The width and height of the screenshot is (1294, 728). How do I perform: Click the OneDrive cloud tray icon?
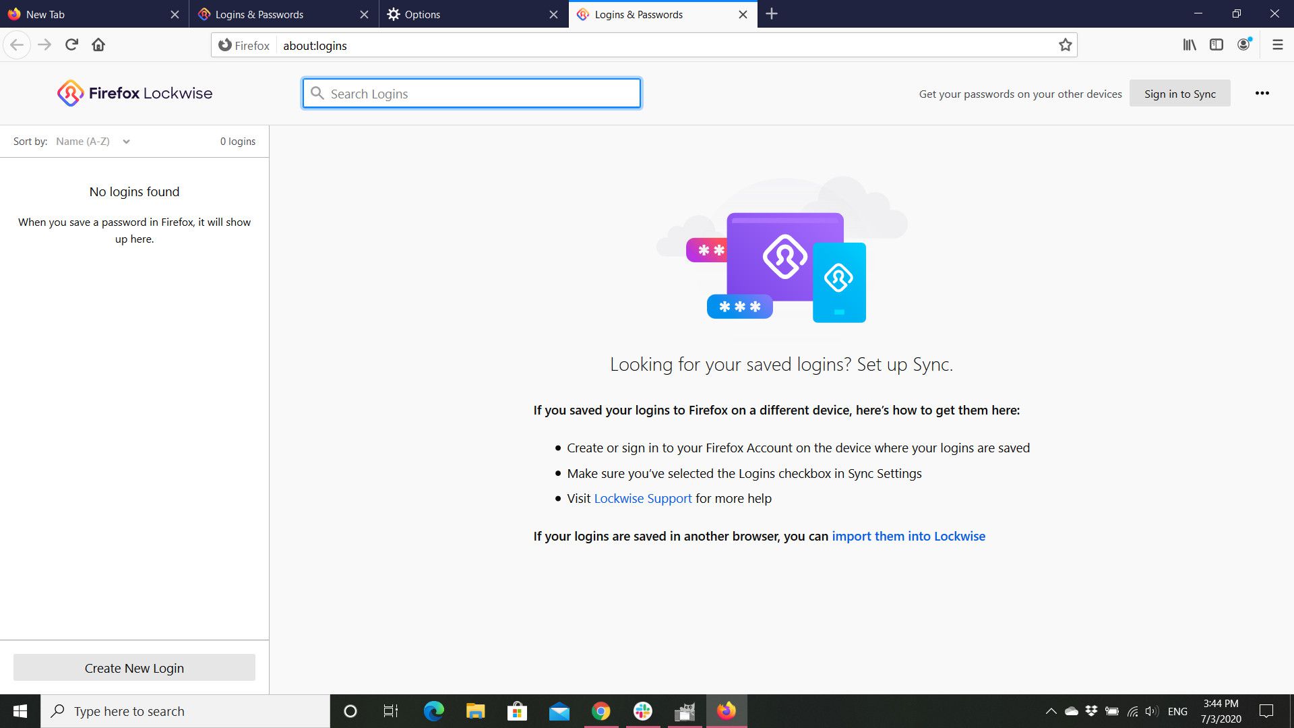coord(1071,711)
